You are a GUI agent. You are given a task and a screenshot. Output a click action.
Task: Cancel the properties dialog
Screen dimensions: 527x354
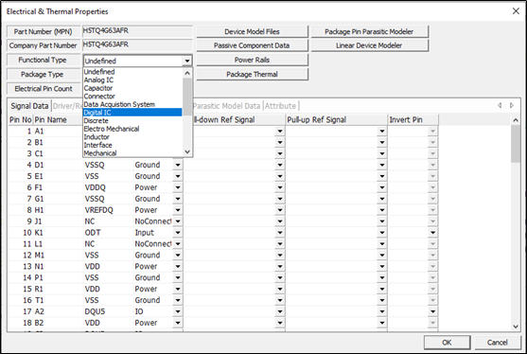(x=498, y=343)
